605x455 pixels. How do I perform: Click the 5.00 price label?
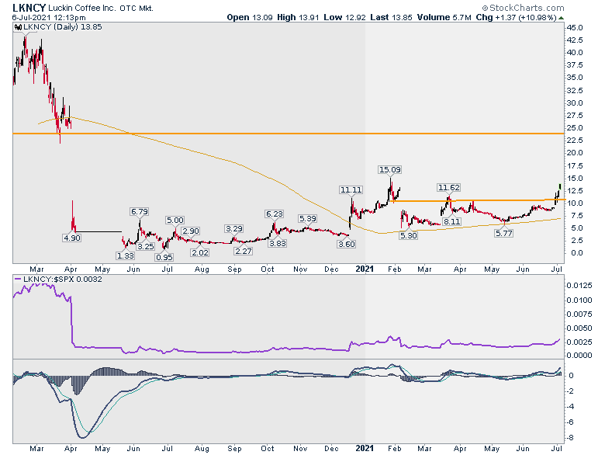[x=175, y=221]
